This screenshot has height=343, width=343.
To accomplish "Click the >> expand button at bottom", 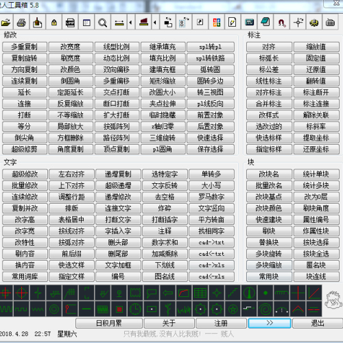I will tap(270, 323).
